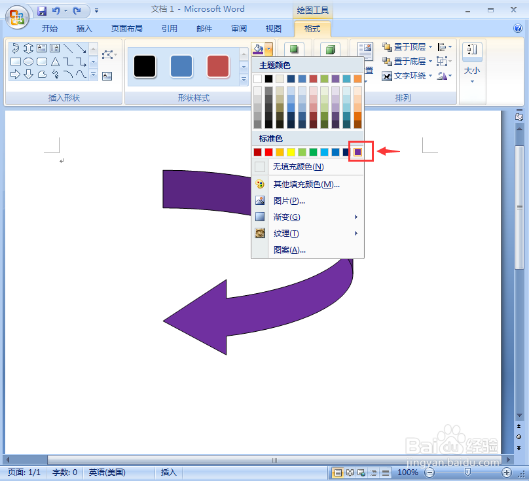
Task: Open 其他填充颜色(M)... dialog
Action: pyautogui.click(x=308, y=184)
